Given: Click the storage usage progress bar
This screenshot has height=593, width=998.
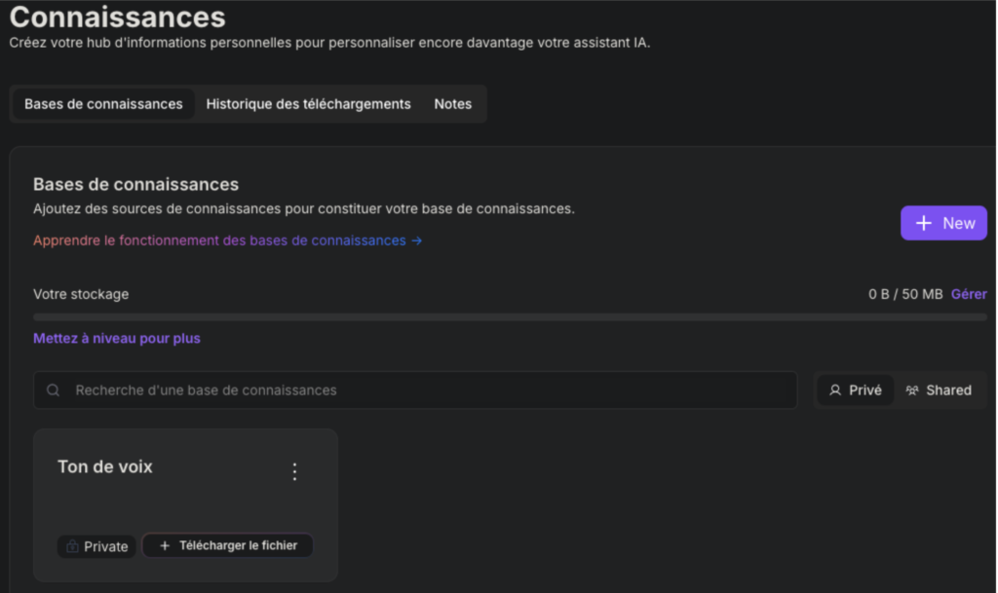Looking at the screenshot, I should (x=510, y=317).
